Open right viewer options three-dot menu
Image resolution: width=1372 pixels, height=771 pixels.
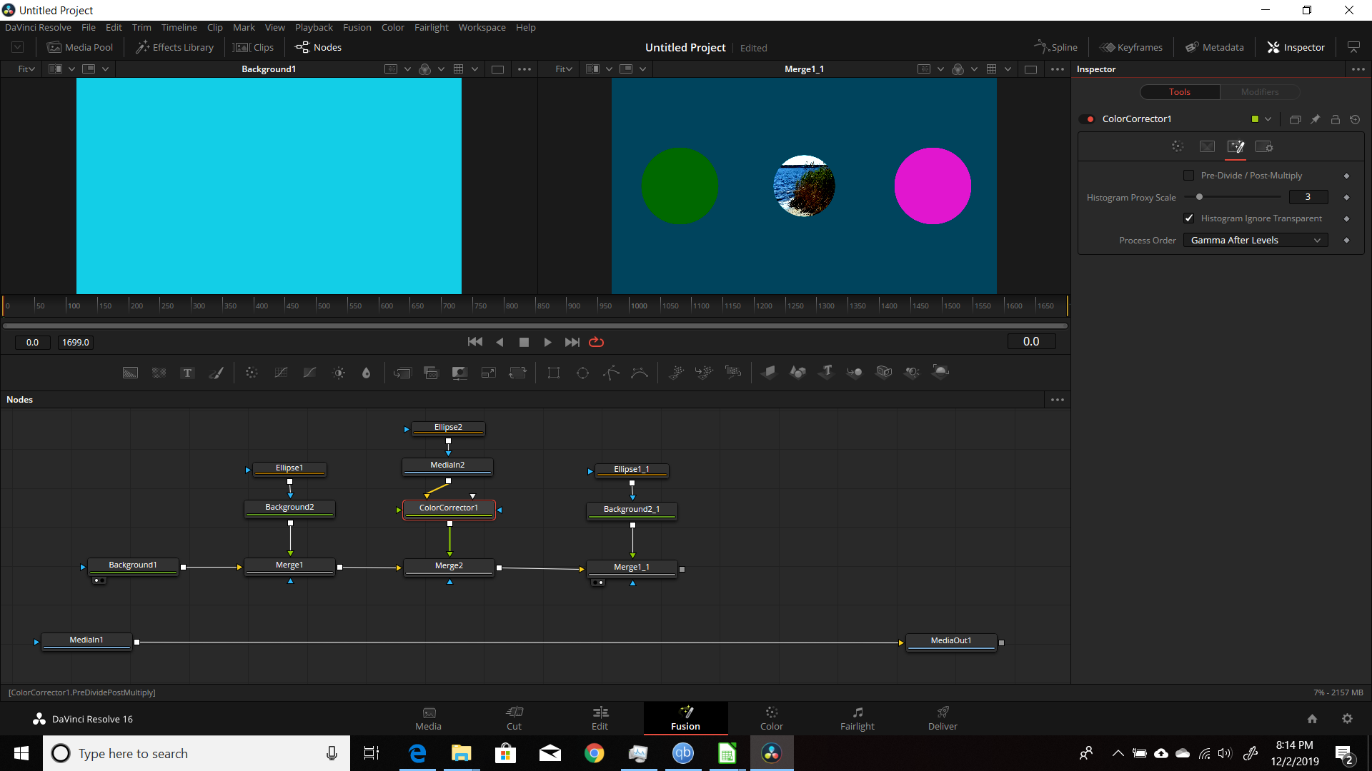coord(1058,69)
